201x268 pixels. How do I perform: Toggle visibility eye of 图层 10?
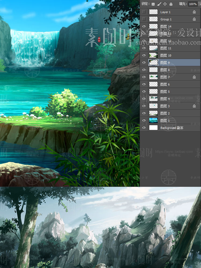tap(144, 55)
